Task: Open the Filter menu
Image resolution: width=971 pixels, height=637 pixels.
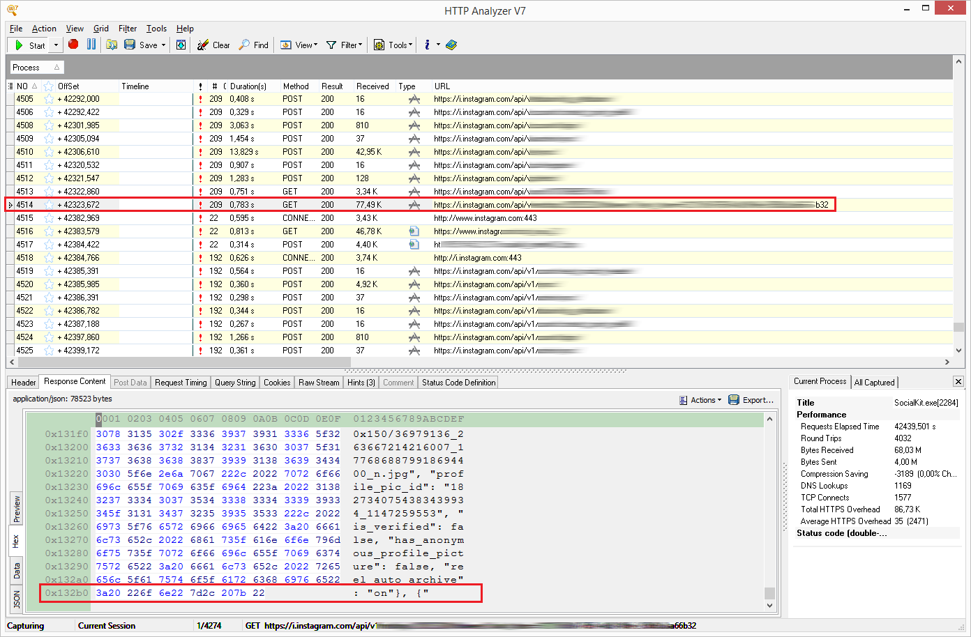Action: (x=128, y=29)
